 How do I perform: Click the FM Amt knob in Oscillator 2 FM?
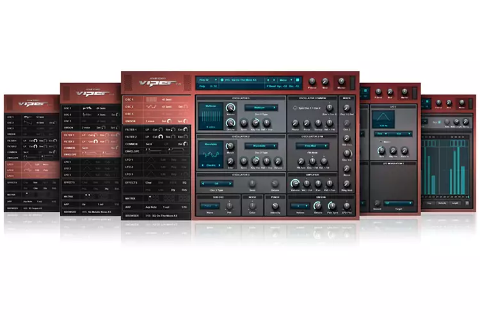(x=301, y=161)
